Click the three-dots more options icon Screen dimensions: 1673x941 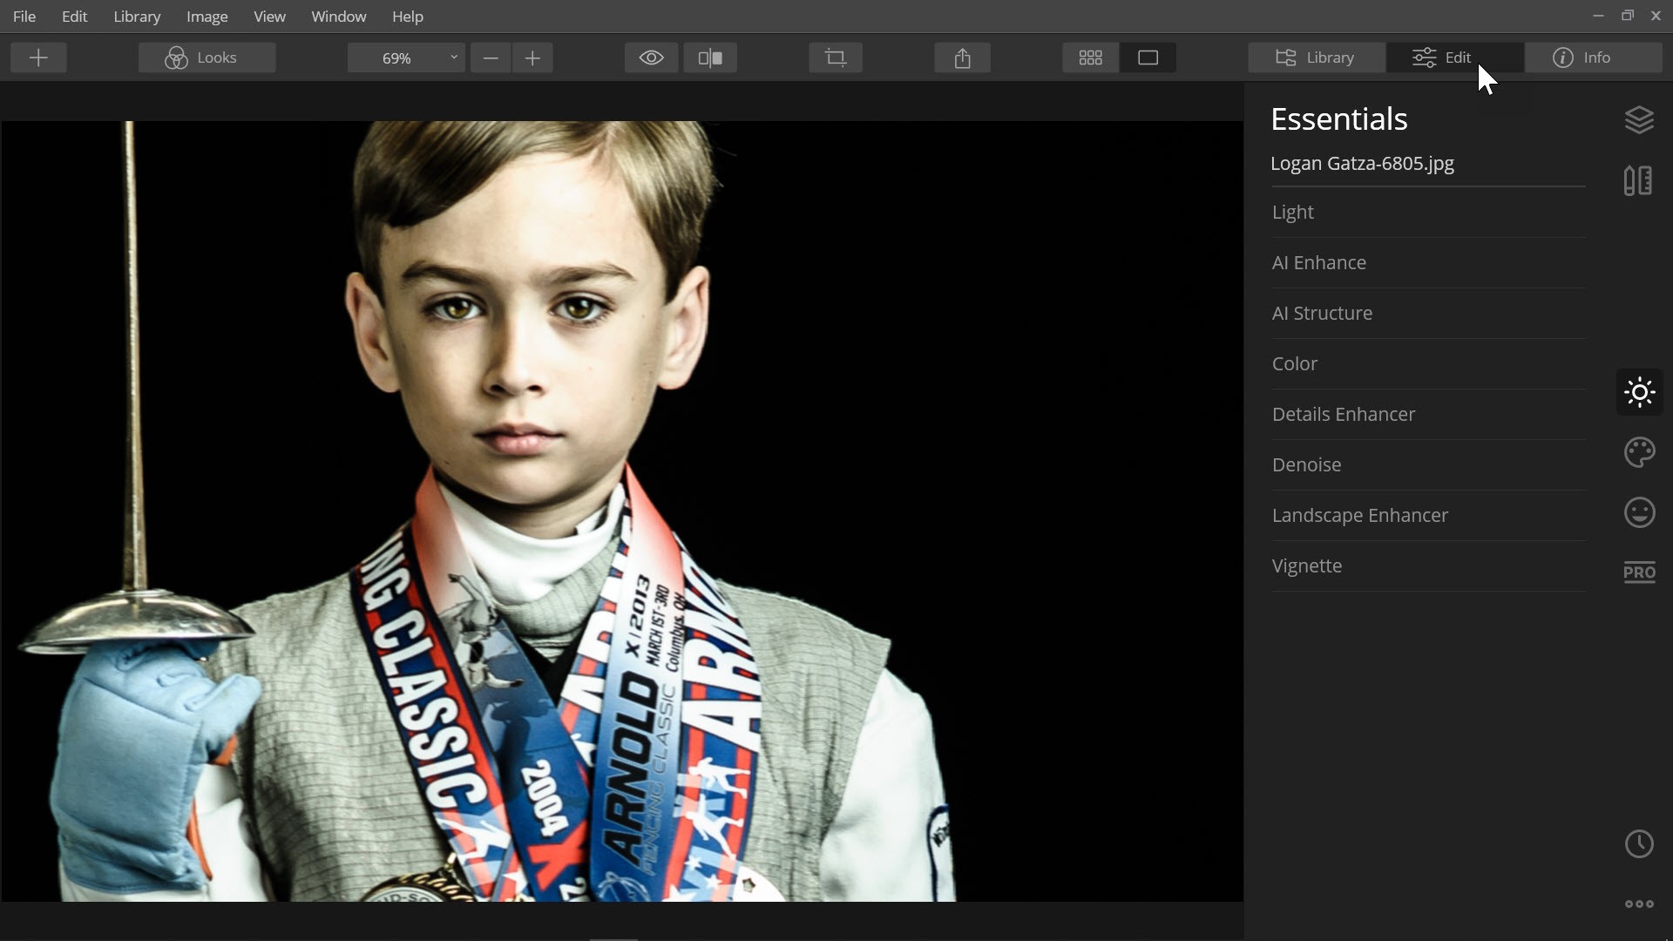pyautogui.click(x=1639, y=904)
